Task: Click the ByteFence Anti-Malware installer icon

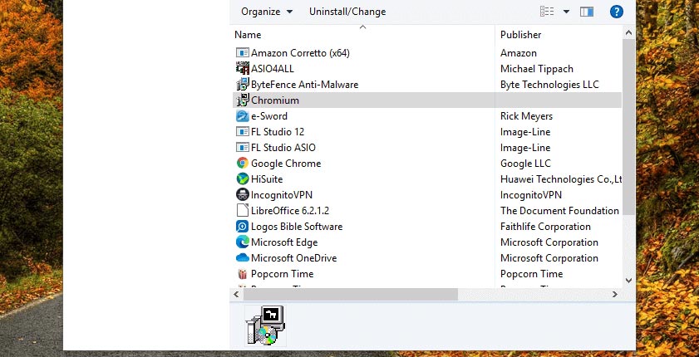Action: tap(242, 85)
